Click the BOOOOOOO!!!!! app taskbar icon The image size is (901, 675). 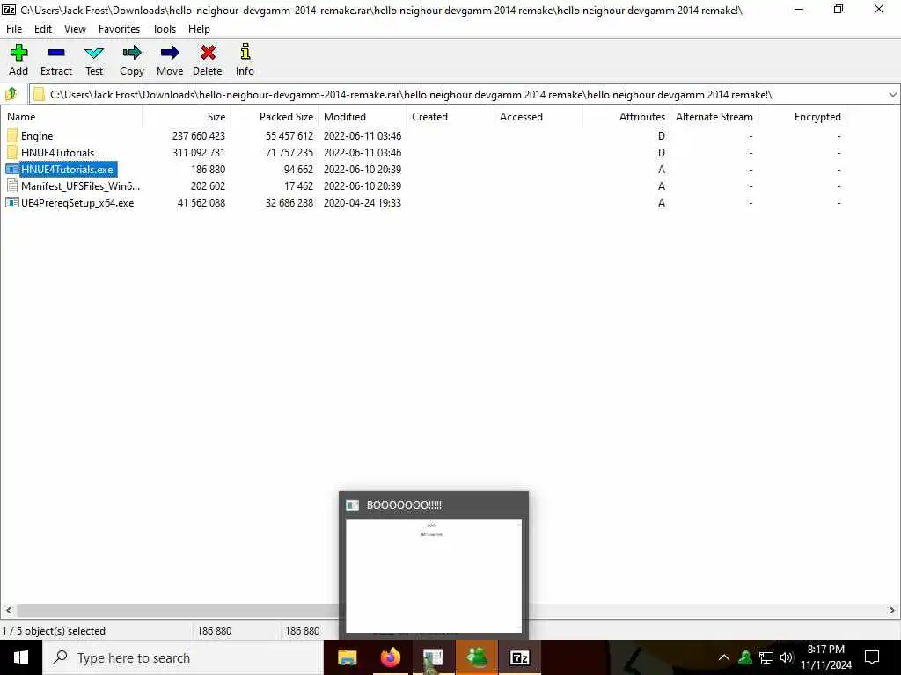tap(433, 657)
